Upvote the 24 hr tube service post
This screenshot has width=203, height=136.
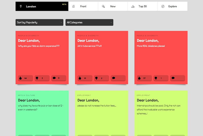click(x=85, y=78)
